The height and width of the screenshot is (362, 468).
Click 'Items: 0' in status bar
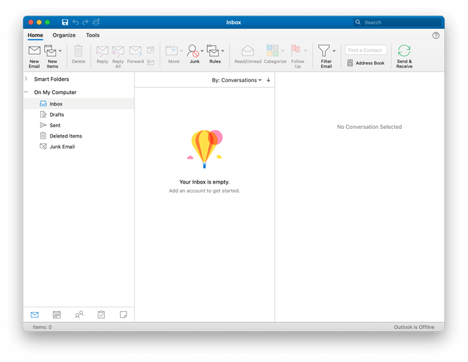tap(42, 327)
